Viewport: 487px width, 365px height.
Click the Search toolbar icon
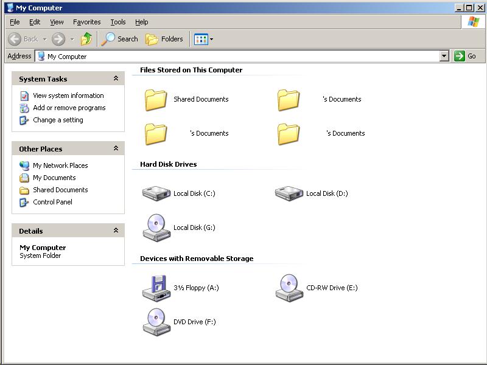tap(120, 39)
